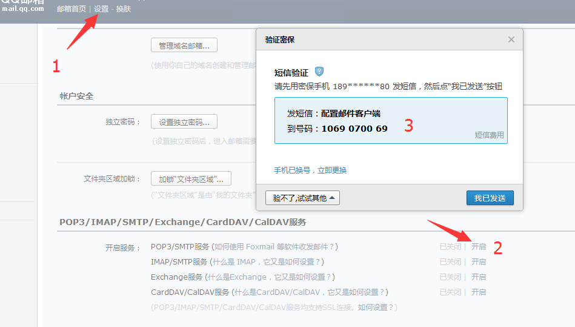Enable Exchange service via 开启
The image size is (575, 327).
pos(479,277)
